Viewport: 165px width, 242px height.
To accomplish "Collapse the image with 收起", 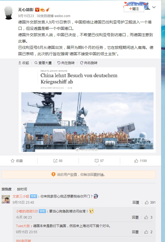I will [24, 63].
